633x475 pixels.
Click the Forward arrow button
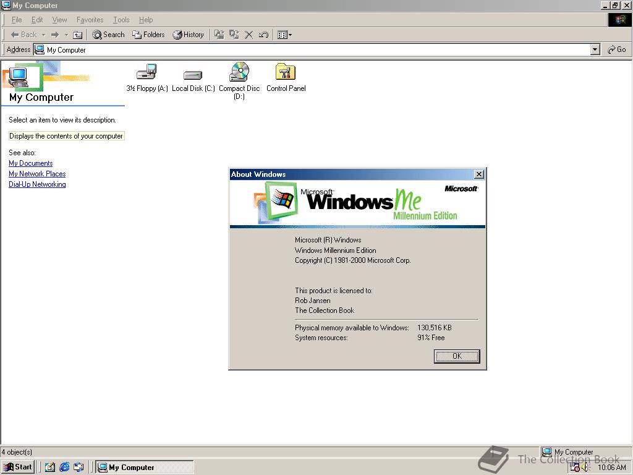click(x=55, y=35)
